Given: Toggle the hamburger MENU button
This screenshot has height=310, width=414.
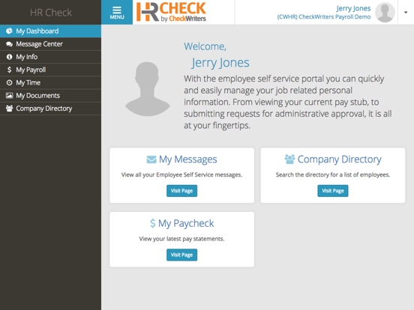Looking at the screenshot, I should click(x=117, y=13).
